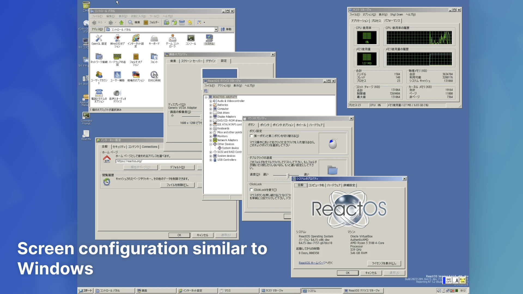Viewport: 523px width, 294px height.
Task: Click the Up folder toolbar icon
Action: click(121, 23)
